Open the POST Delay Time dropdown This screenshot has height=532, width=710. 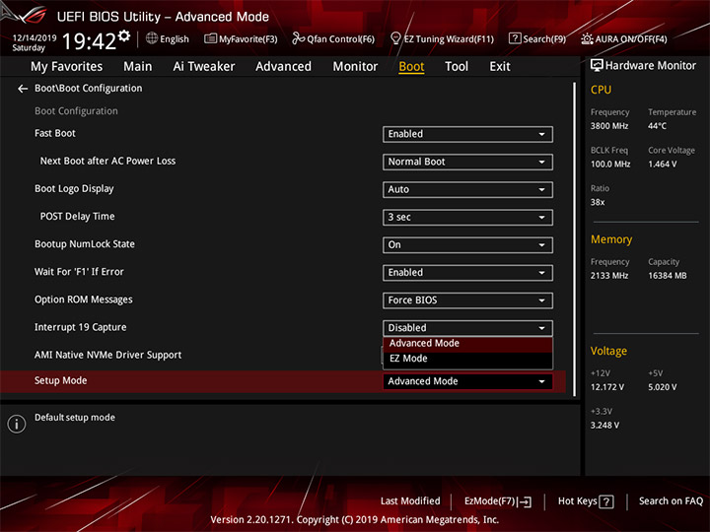point(467,217)
